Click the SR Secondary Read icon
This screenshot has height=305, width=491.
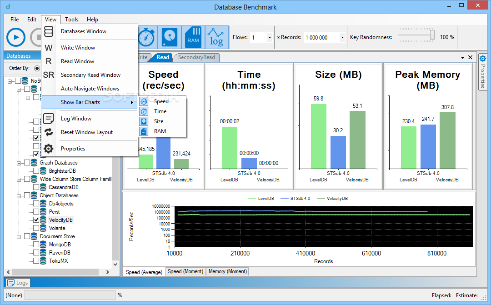coord(49,75)
